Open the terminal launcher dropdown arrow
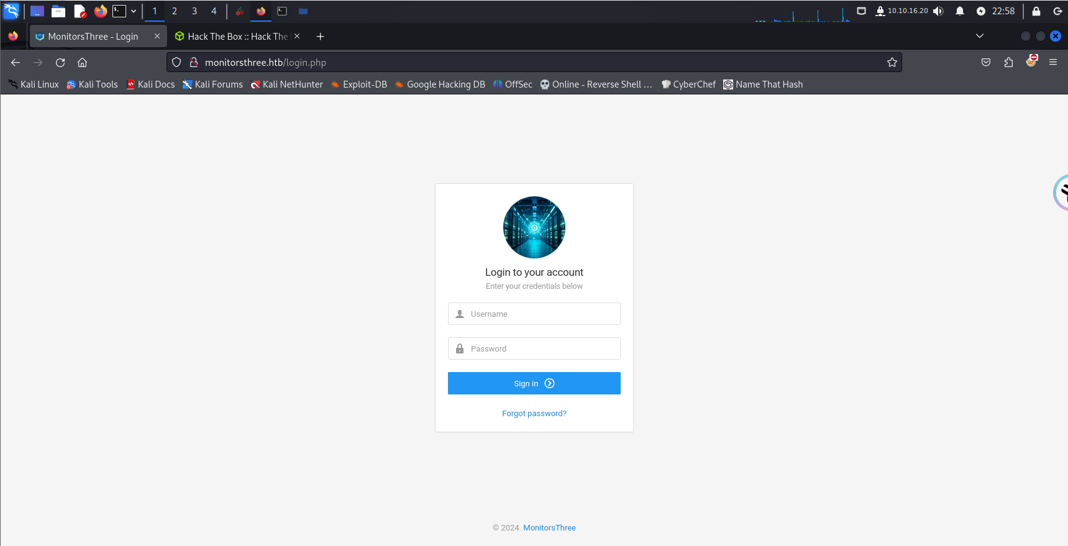1068x546 pixels. click(x=134, y=11)
